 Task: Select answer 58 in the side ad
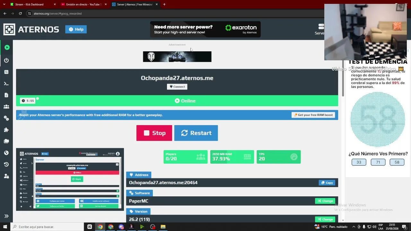click(397, 162)
